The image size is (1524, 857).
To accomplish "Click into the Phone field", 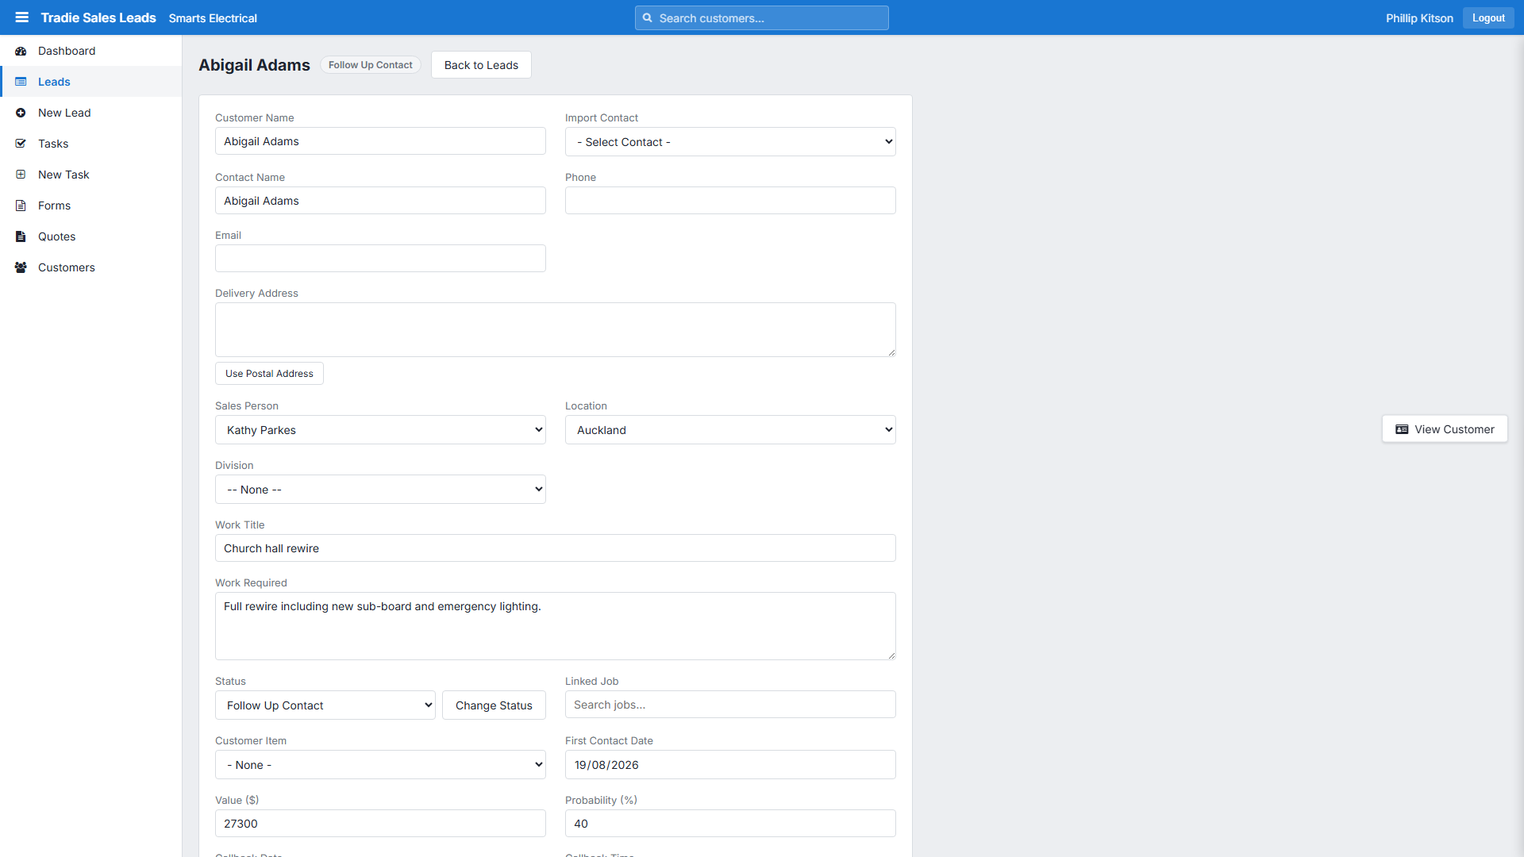I will point(730,201).
